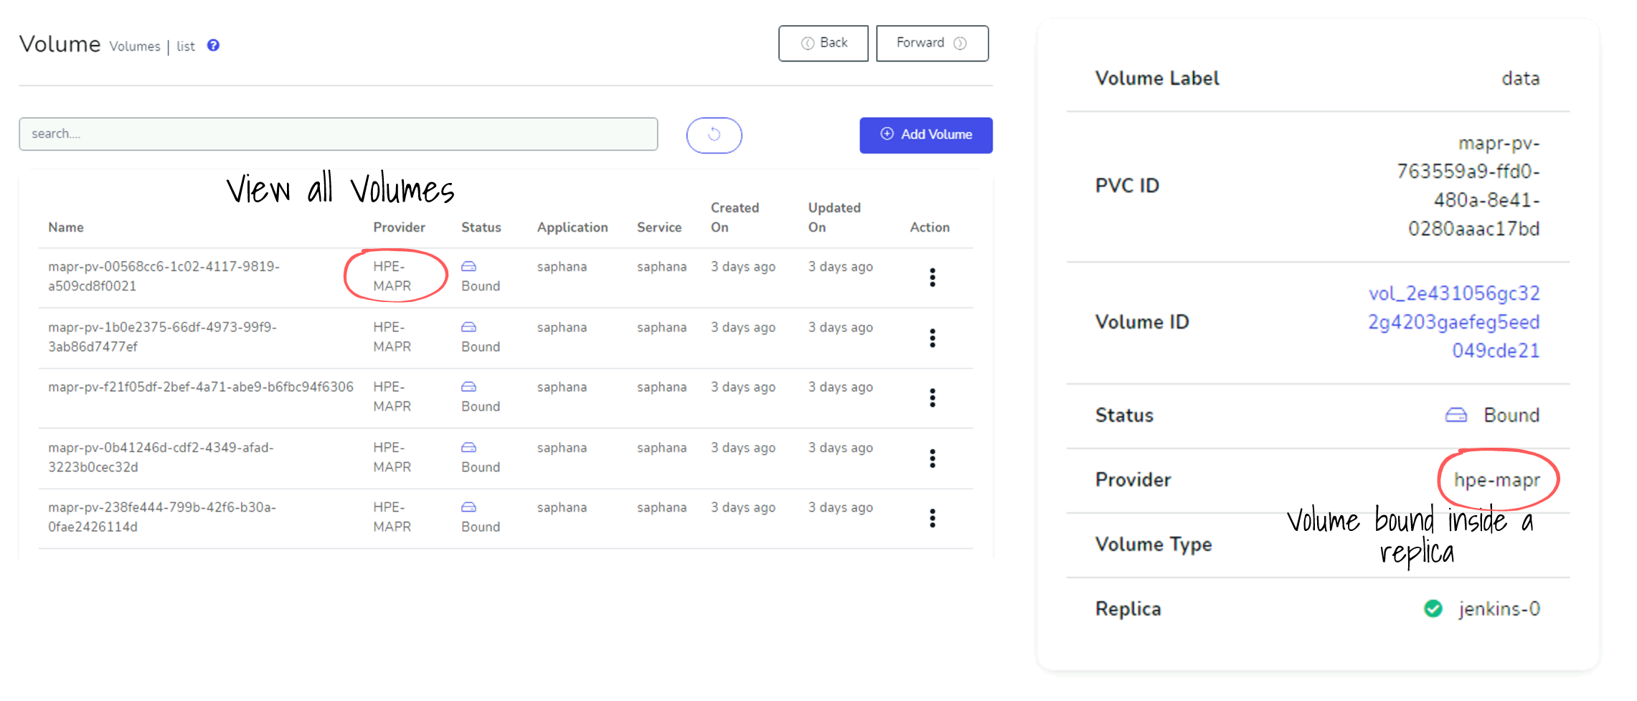1637x701 pixels.
Task: Click HPE-MAPR provider in mapr-pv-1b0e2375 row
Action: 392,337
